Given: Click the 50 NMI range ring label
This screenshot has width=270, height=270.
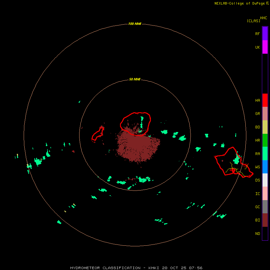Looking at the screenshot, I should click(x=135, y=79).
